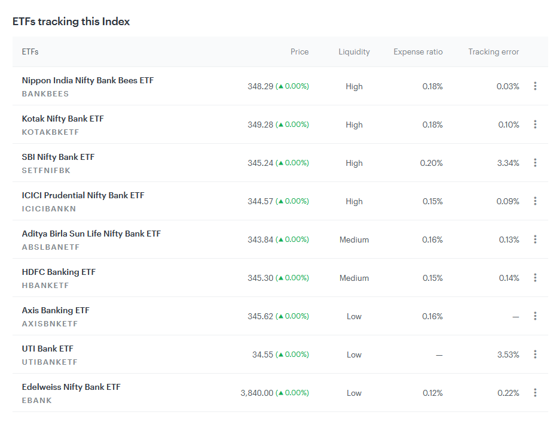The width and height of the screenshot is (559, 424).
Task: Click the 0.22% tracking error value
Action: (508, 393)
